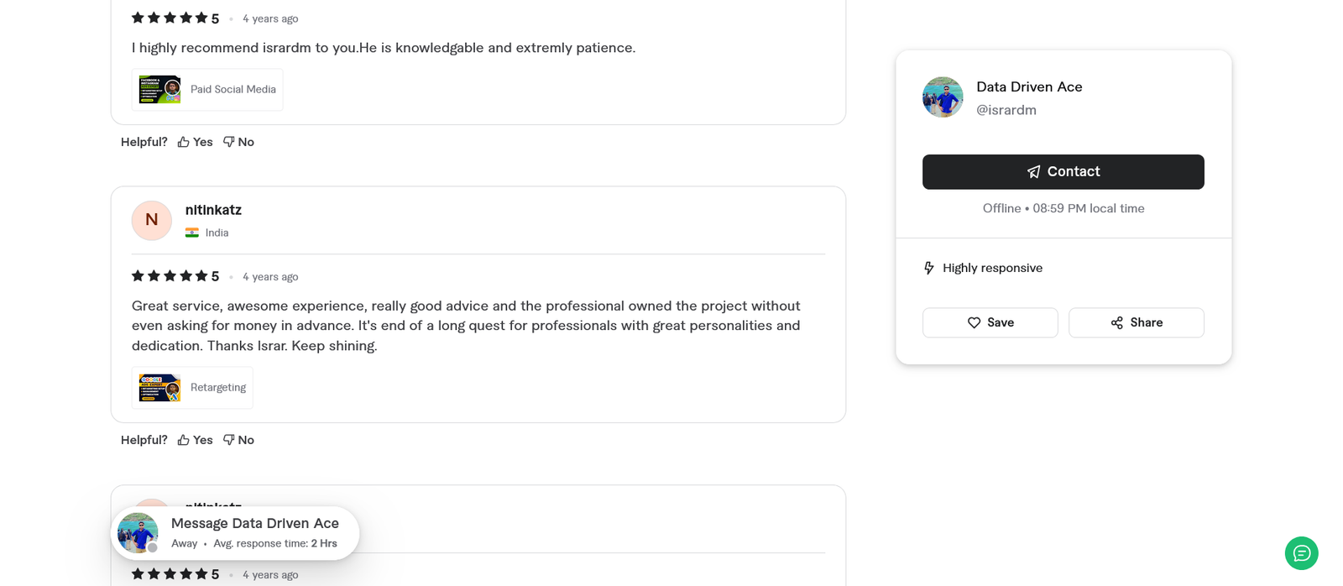1343x586 pixels.
Task: Open the Paid Social Media gig thumbnail
Action: (x=159, y=89)
